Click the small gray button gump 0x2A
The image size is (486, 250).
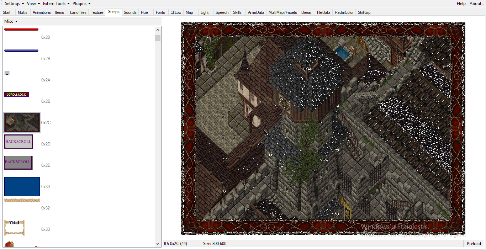point(7,73)
